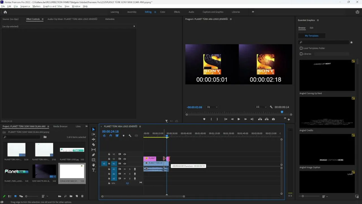Viewport: 362px width, 204px height.
Task: Add a marker in the timeline
Action: (123, 136)
